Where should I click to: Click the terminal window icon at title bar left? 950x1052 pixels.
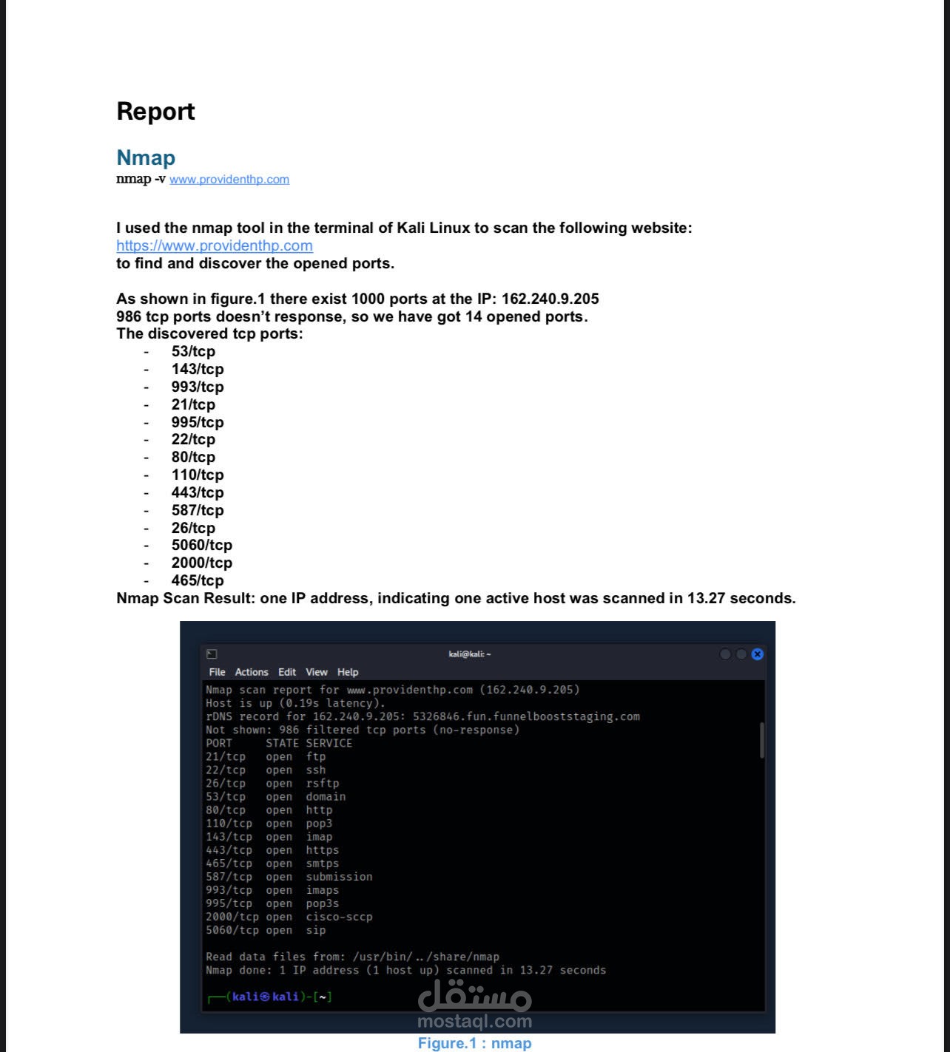[x=212, y=654]
